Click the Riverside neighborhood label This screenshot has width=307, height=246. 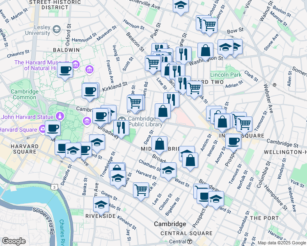[101, 216]
